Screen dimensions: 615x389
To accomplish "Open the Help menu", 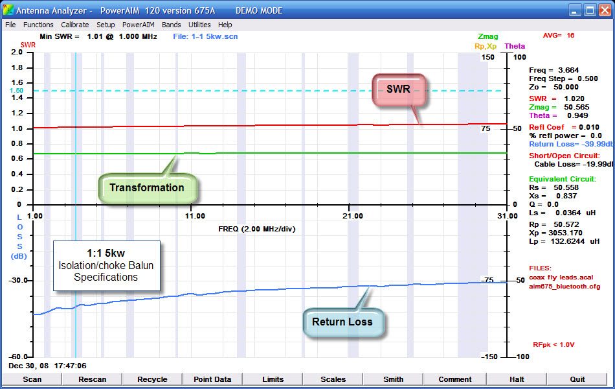I will 225,25.
